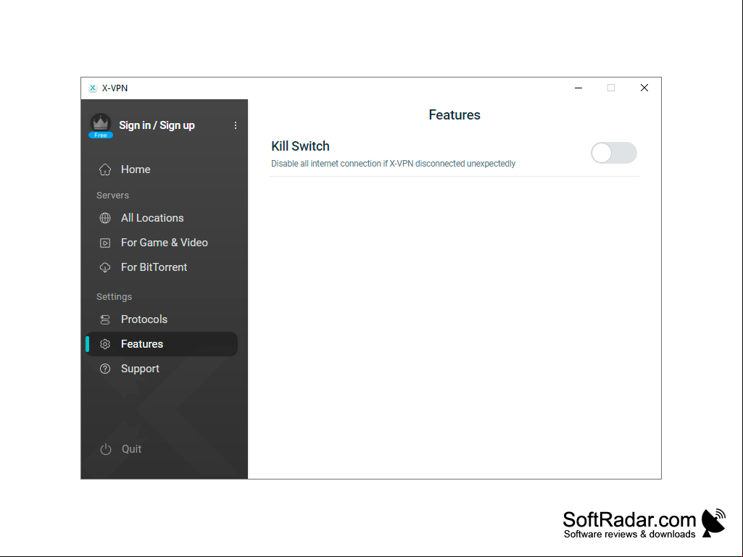Click the cloud download icon for BitTorrent

click(105, 267)
